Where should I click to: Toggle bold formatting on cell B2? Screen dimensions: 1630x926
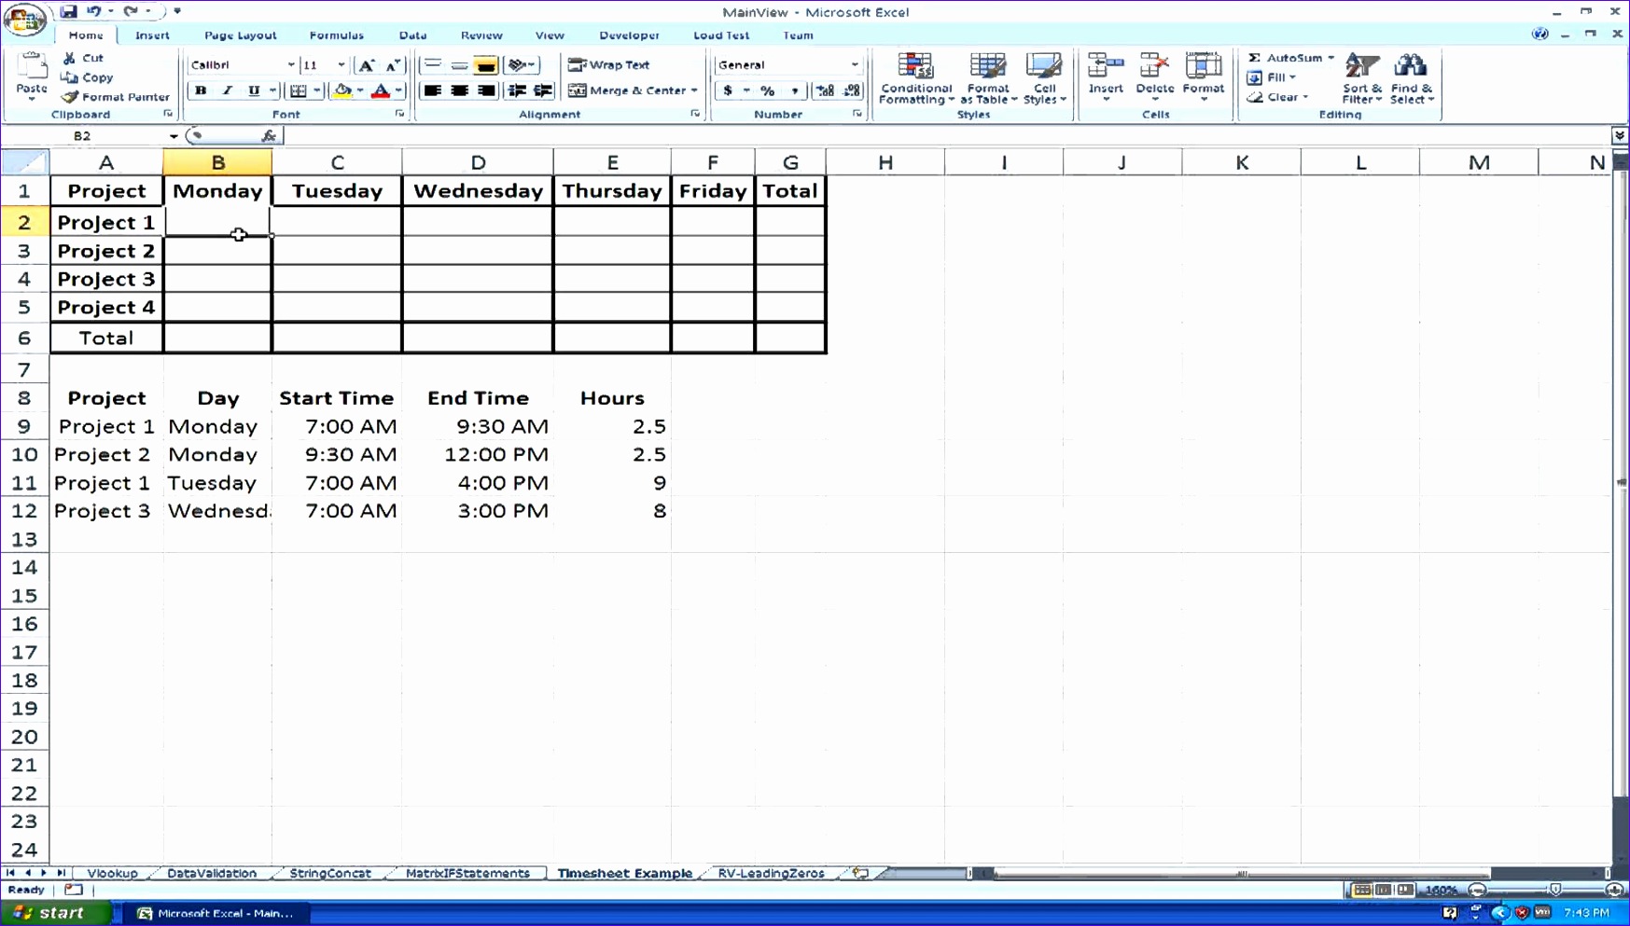200,90
